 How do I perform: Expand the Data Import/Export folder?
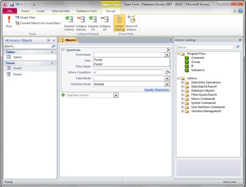pyautogui.click(x=182, y=87)
